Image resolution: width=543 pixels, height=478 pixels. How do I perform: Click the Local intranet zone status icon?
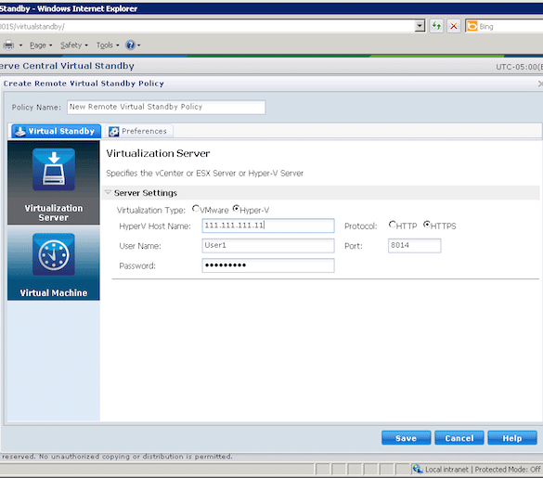[x=418, y=469]
